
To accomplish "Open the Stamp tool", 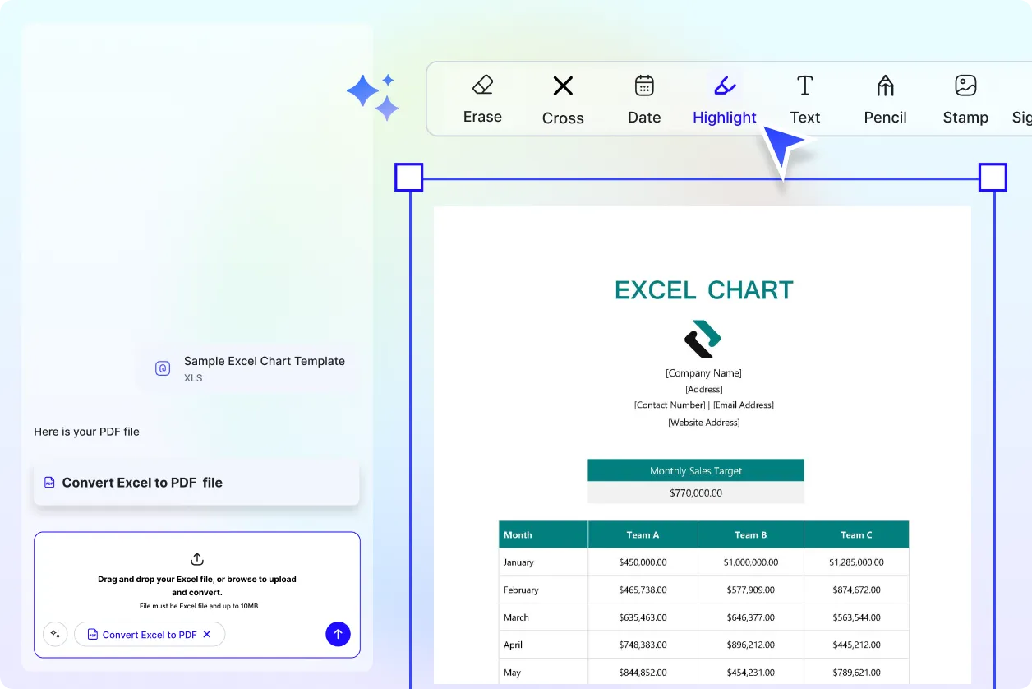I will 965,97.
